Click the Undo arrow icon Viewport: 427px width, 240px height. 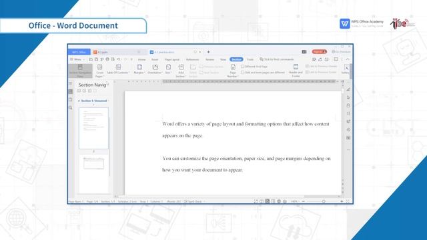119,59
